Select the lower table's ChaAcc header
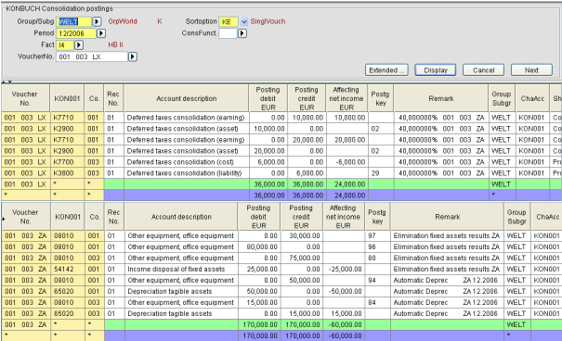Image resolution: width=562 pixels, height=341 pixels. pos(547,217)
